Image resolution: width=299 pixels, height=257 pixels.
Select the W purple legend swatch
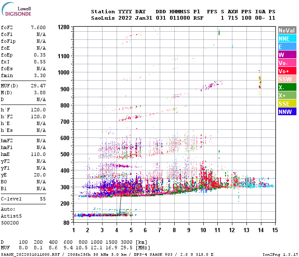click(x=287, y=55)
